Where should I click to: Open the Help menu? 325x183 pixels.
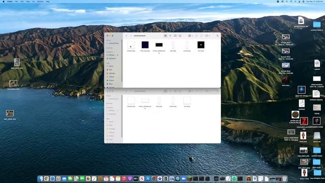click(48, 2)
